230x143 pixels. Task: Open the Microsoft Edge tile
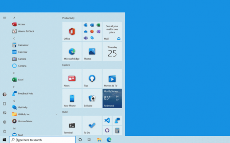[72, 51]
